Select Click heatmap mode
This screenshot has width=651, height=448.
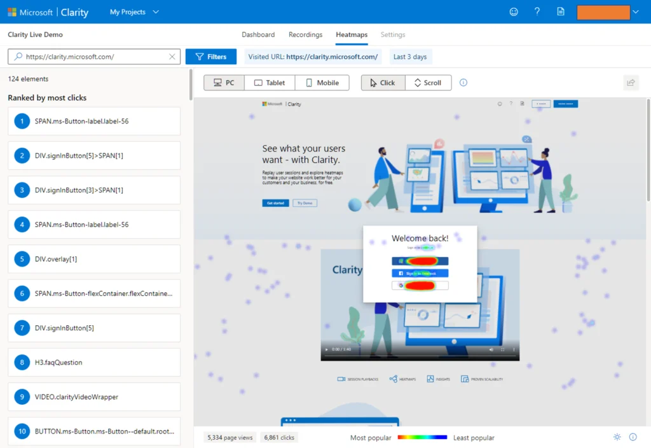383,83
